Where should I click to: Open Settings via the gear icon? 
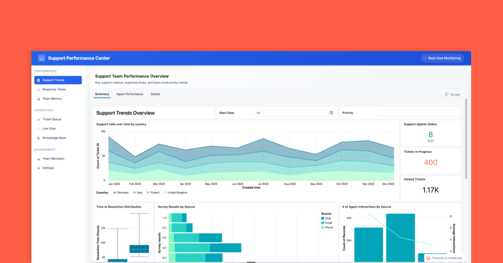(39, 168)
